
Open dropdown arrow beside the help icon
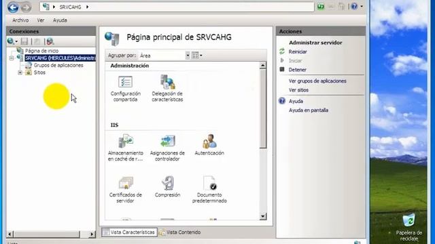click(x=362, y=6)
